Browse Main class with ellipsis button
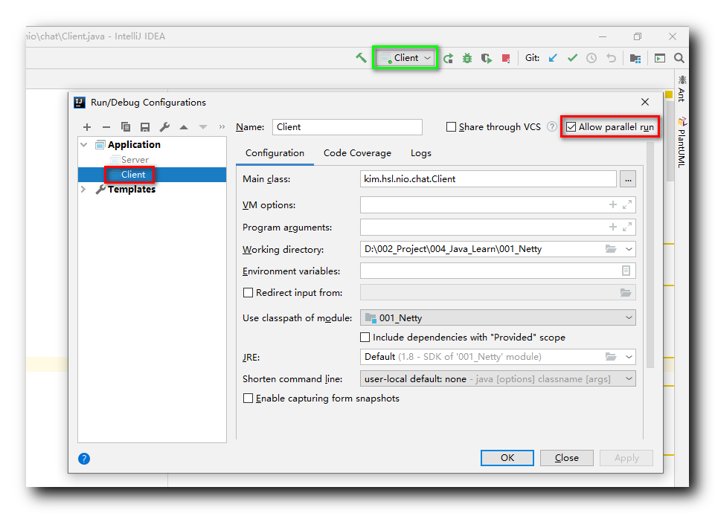Viewport: 715px width, 513px height. (628, 179)
